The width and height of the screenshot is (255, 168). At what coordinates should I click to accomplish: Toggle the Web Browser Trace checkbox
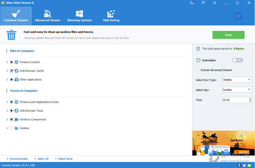coord(11,111)
